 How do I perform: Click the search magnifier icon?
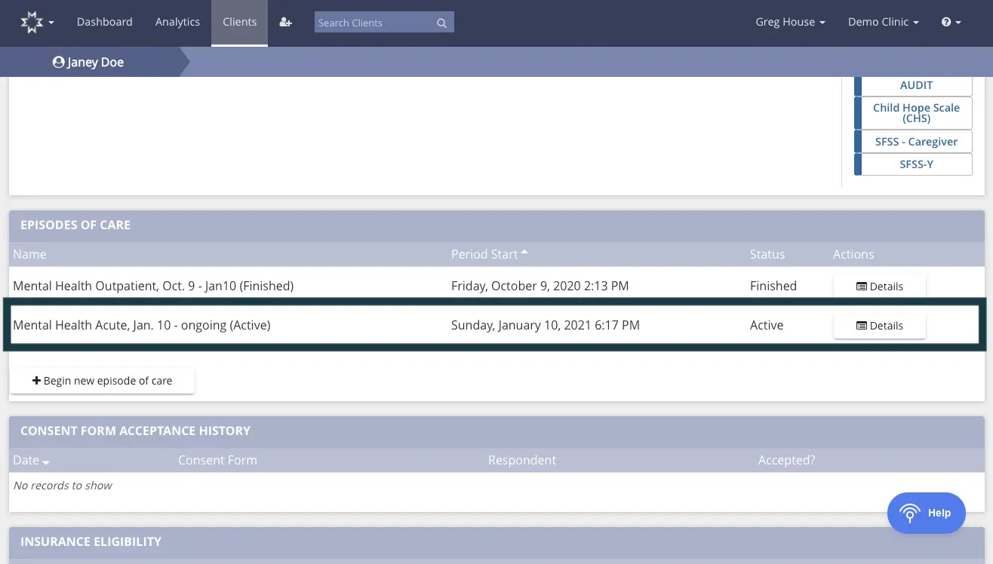441,23
